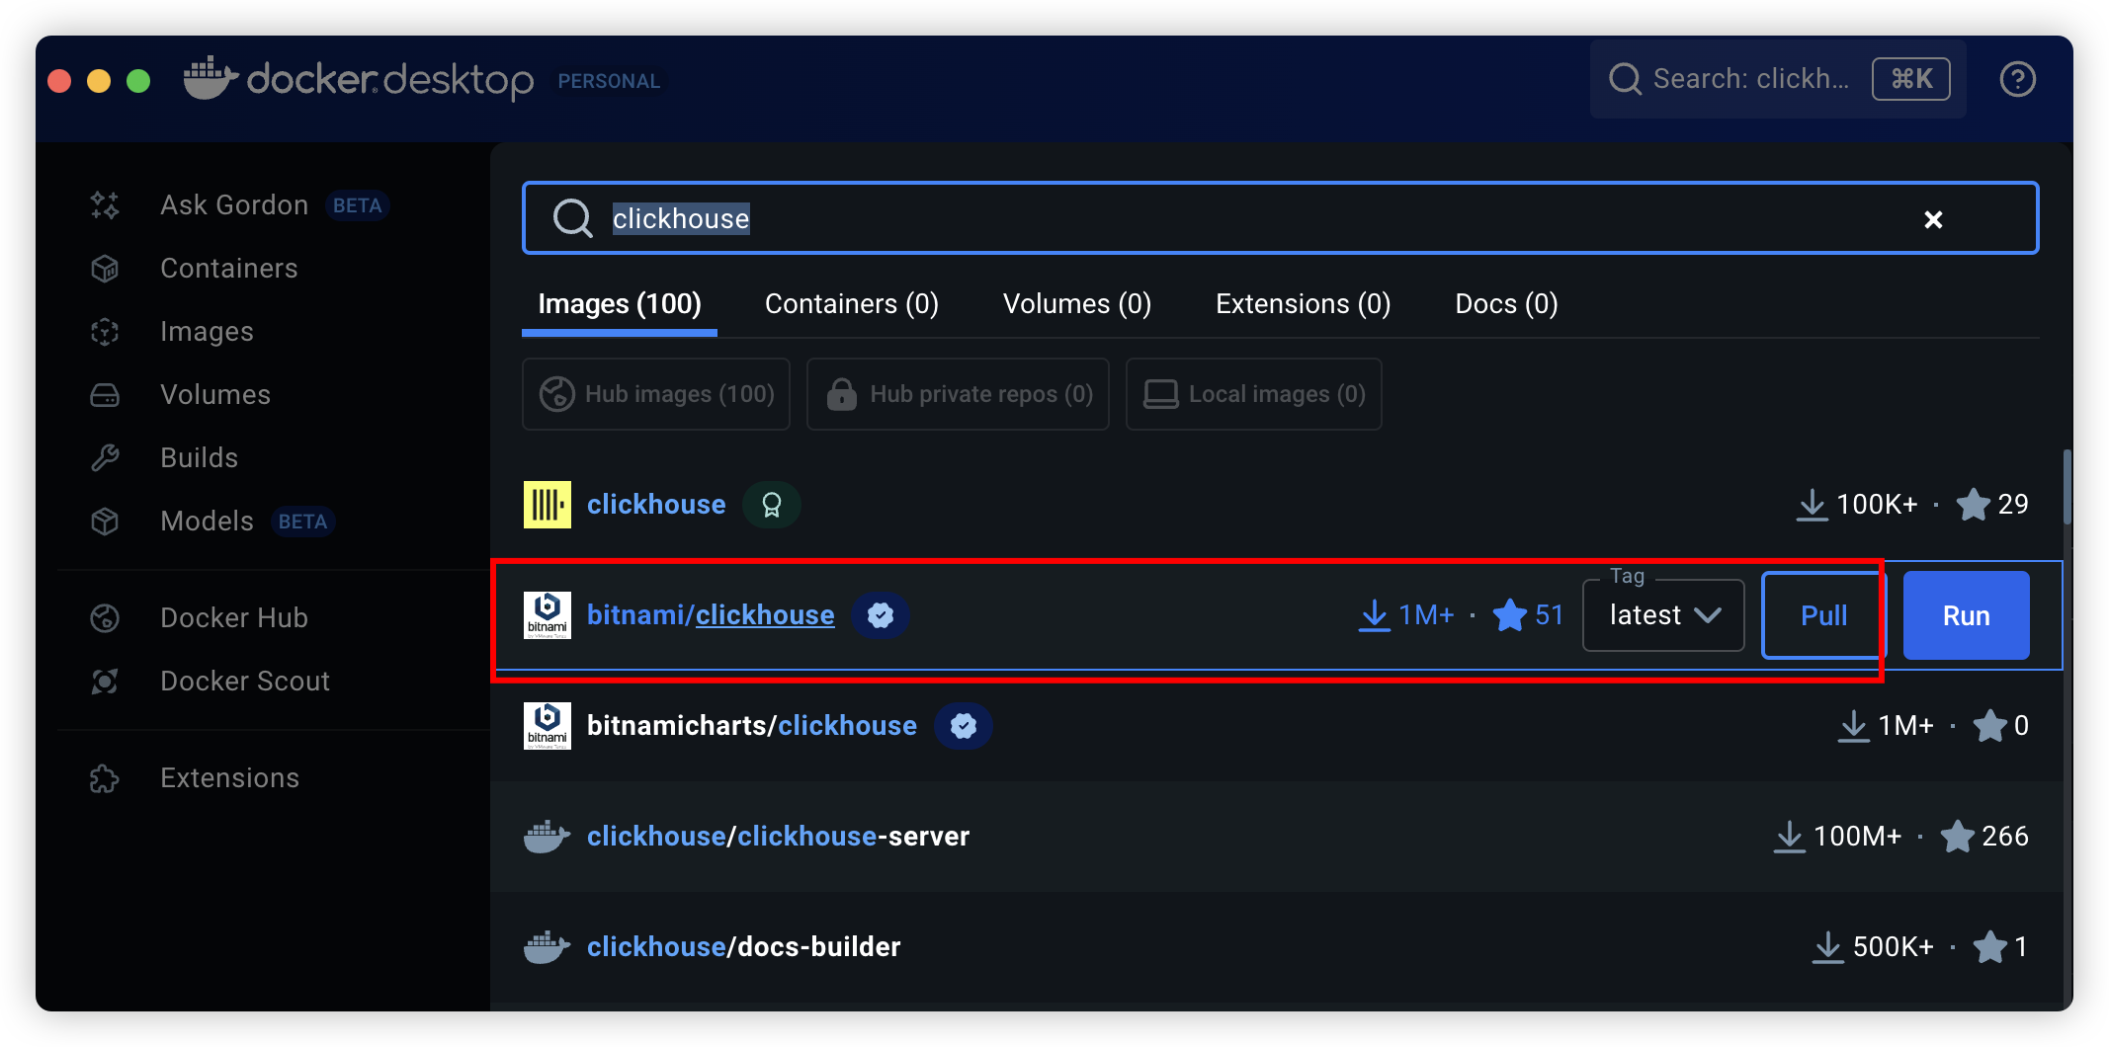The height and width of the screenshot is (1047, 2109).
Task: Click the yellow clickhouse official image logo
Action: pos(548,505)
